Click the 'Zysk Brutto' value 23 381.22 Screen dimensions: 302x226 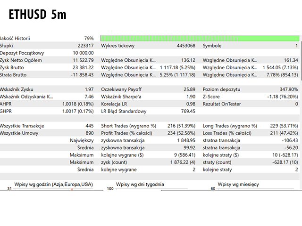pos(83,68)
